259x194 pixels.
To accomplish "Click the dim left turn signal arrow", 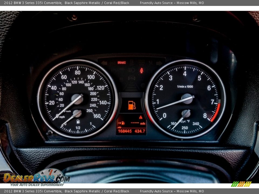I will [x=104, y=63].
